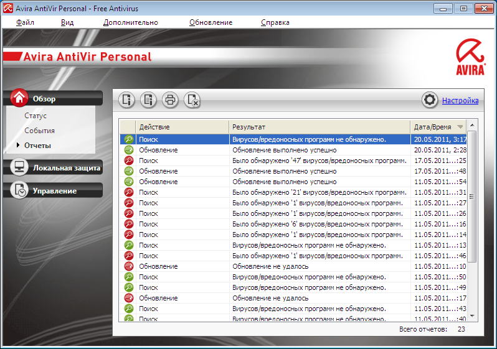This screenshot has height=349, width=497.
Task: Click green search icon of row ending :43
Action: click(x=129, y=309)
